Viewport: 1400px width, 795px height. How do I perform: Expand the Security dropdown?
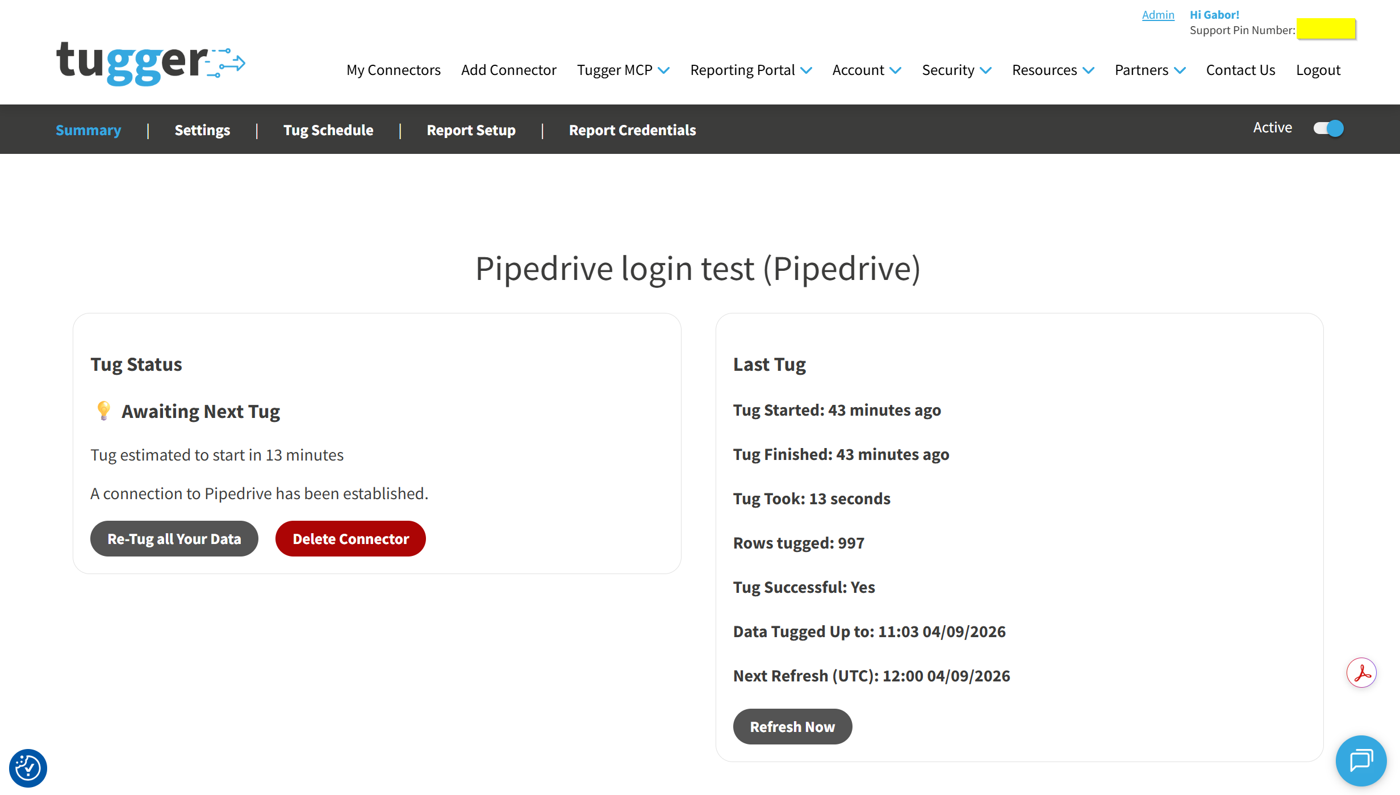(x=956, y=70)
